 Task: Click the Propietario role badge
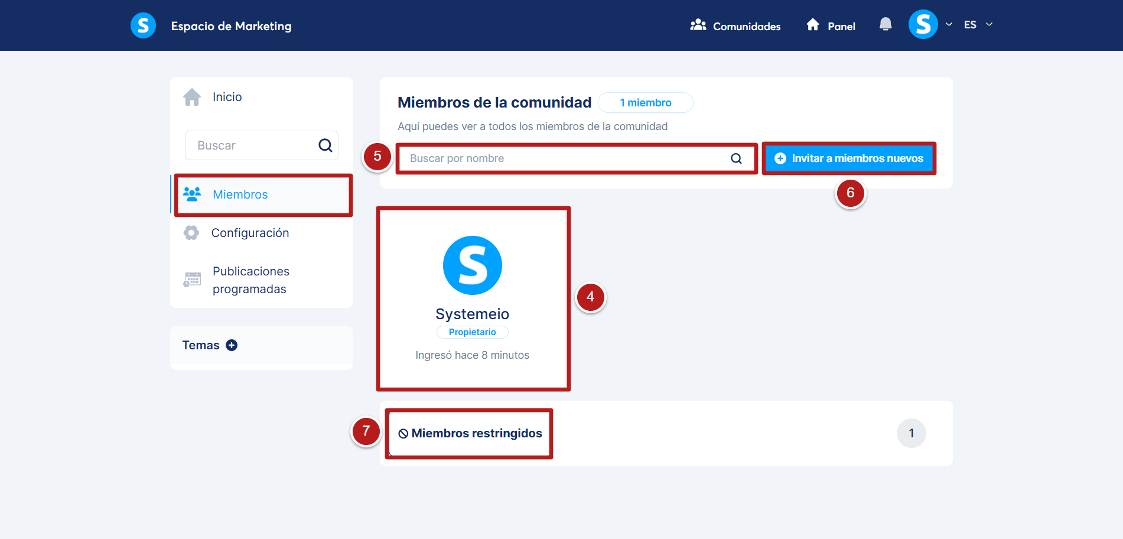pyautogui.click(x=473, y=332)
